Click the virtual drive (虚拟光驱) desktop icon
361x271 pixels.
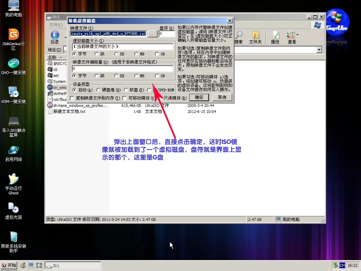point(13,208)
